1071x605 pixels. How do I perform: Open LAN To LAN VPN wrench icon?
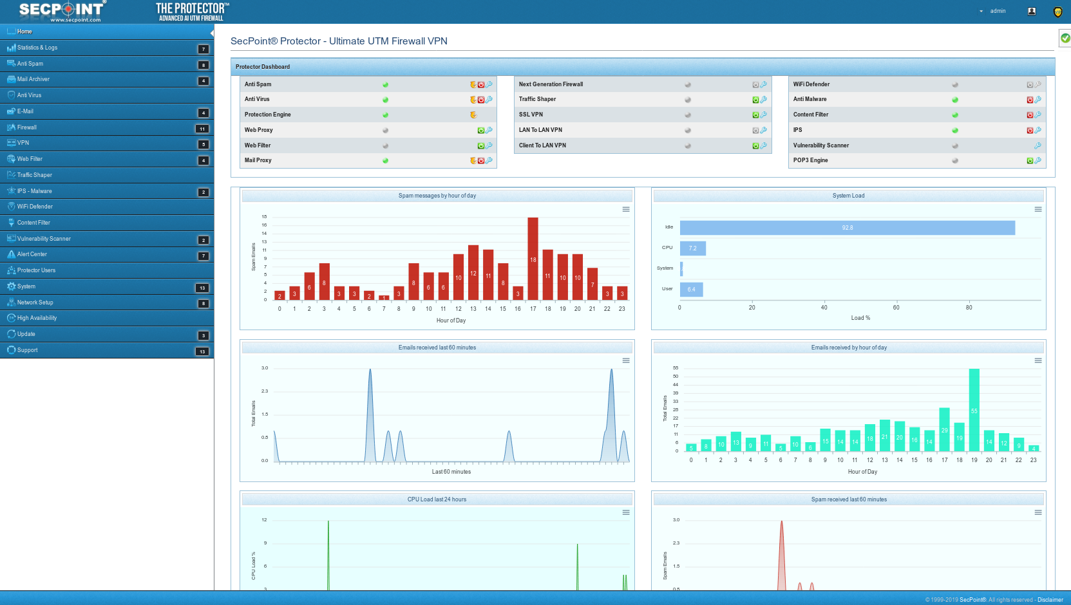pos(763,130)
